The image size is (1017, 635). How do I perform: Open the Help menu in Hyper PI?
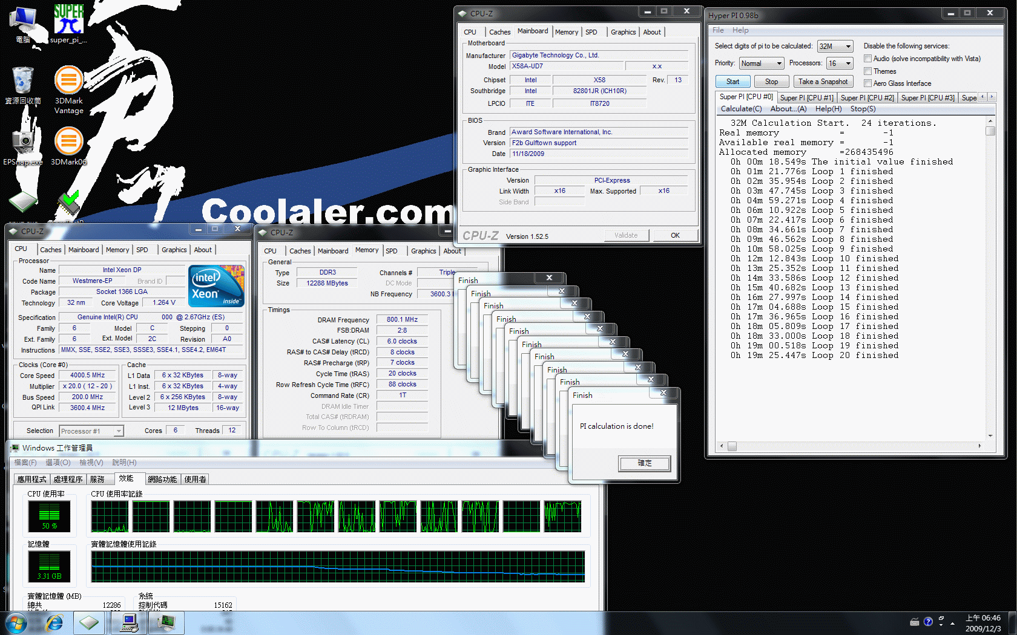point(740,30)
